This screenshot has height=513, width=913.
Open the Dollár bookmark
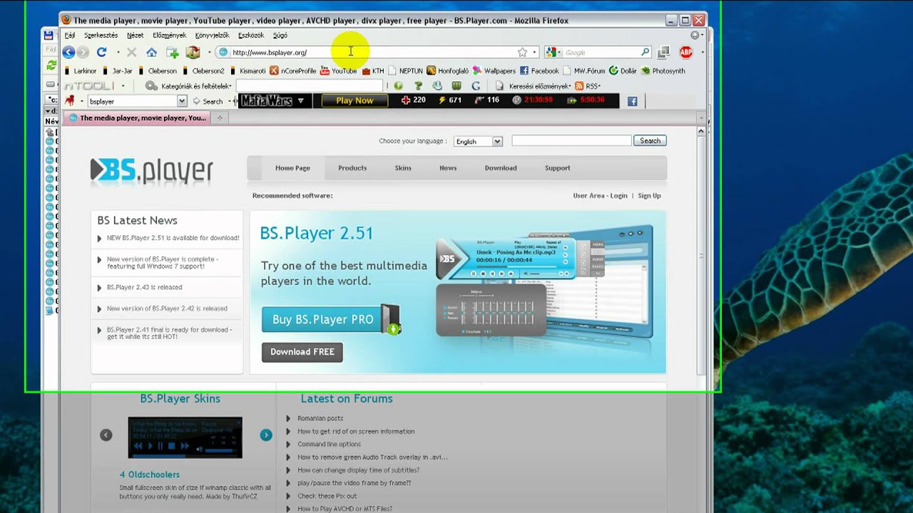pos(623,71)
